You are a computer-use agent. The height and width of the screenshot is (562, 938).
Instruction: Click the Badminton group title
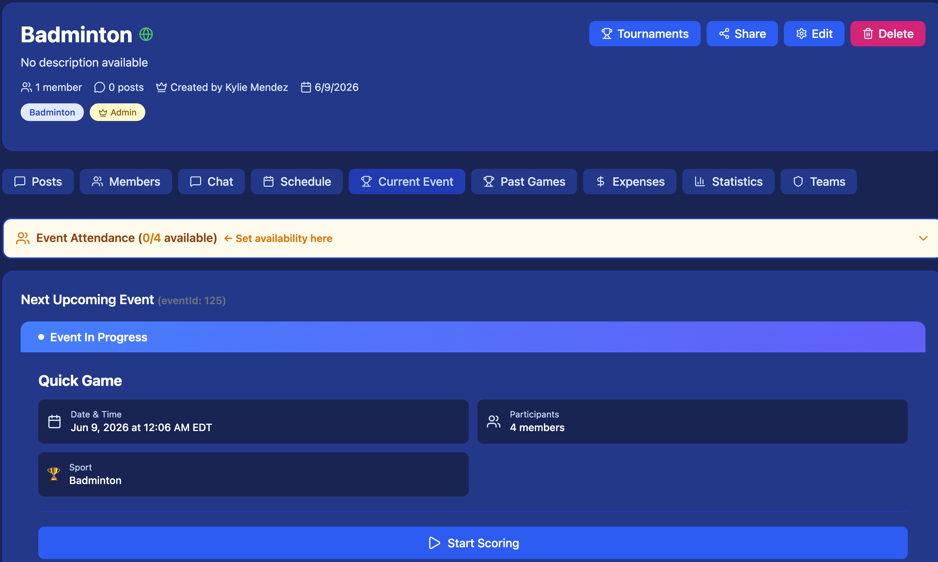[x=76, y=35]
